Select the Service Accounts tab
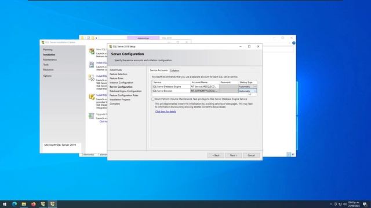 point(159,70)
